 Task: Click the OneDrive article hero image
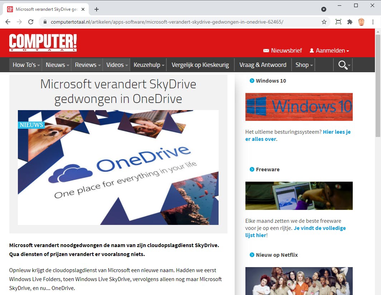point(118,168)
